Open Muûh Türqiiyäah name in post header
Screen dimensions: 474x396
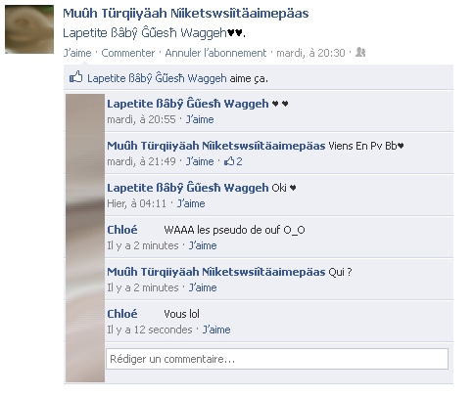click(x=186, y=14)
